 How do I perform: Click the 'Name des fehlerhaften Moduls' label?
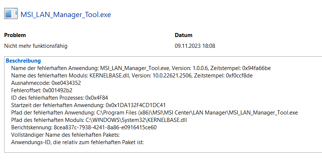pos(50,76)
